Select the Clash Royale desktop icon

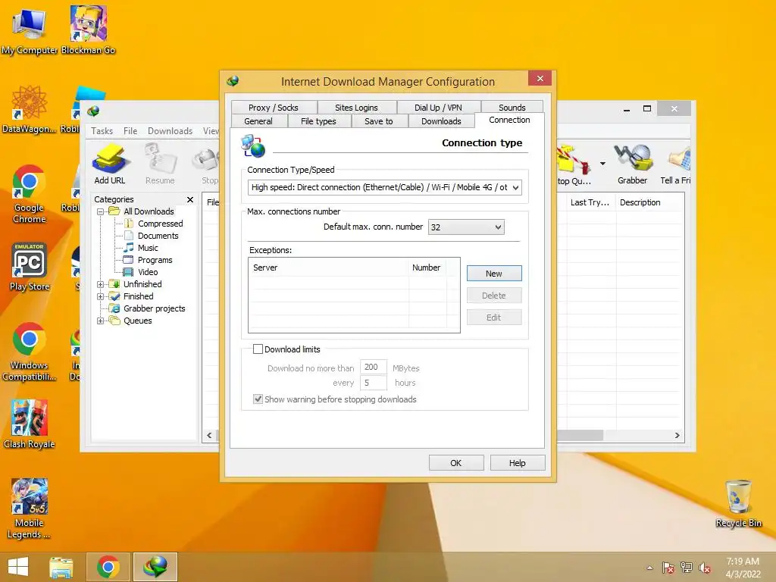(30, 424)
